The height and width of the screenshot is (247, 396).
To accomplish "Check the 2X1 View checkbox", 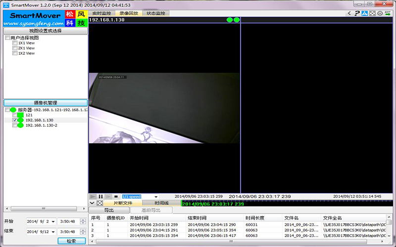I will [15, 48].
